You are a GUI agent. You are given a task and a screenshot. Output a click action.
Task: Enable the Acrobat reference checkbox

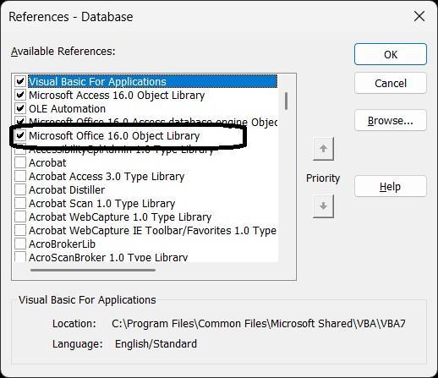tap(20, 162)
